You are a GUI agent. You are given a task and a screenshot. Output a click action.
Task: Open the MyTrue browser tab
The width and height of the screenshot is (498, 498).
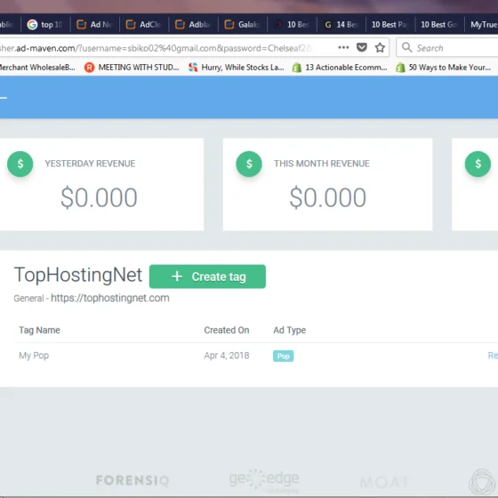click(x=481, y=25)
